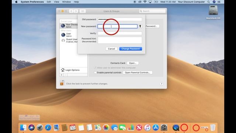
Task: Click the Wed 11:20 AM clock
Action: click(x=168, y=2)
